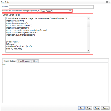The height and width of the screenshot is (111, 111).
Task: Open the cartridge dropdown arrow
Action: pyautogui.click(x=70, y=11)
